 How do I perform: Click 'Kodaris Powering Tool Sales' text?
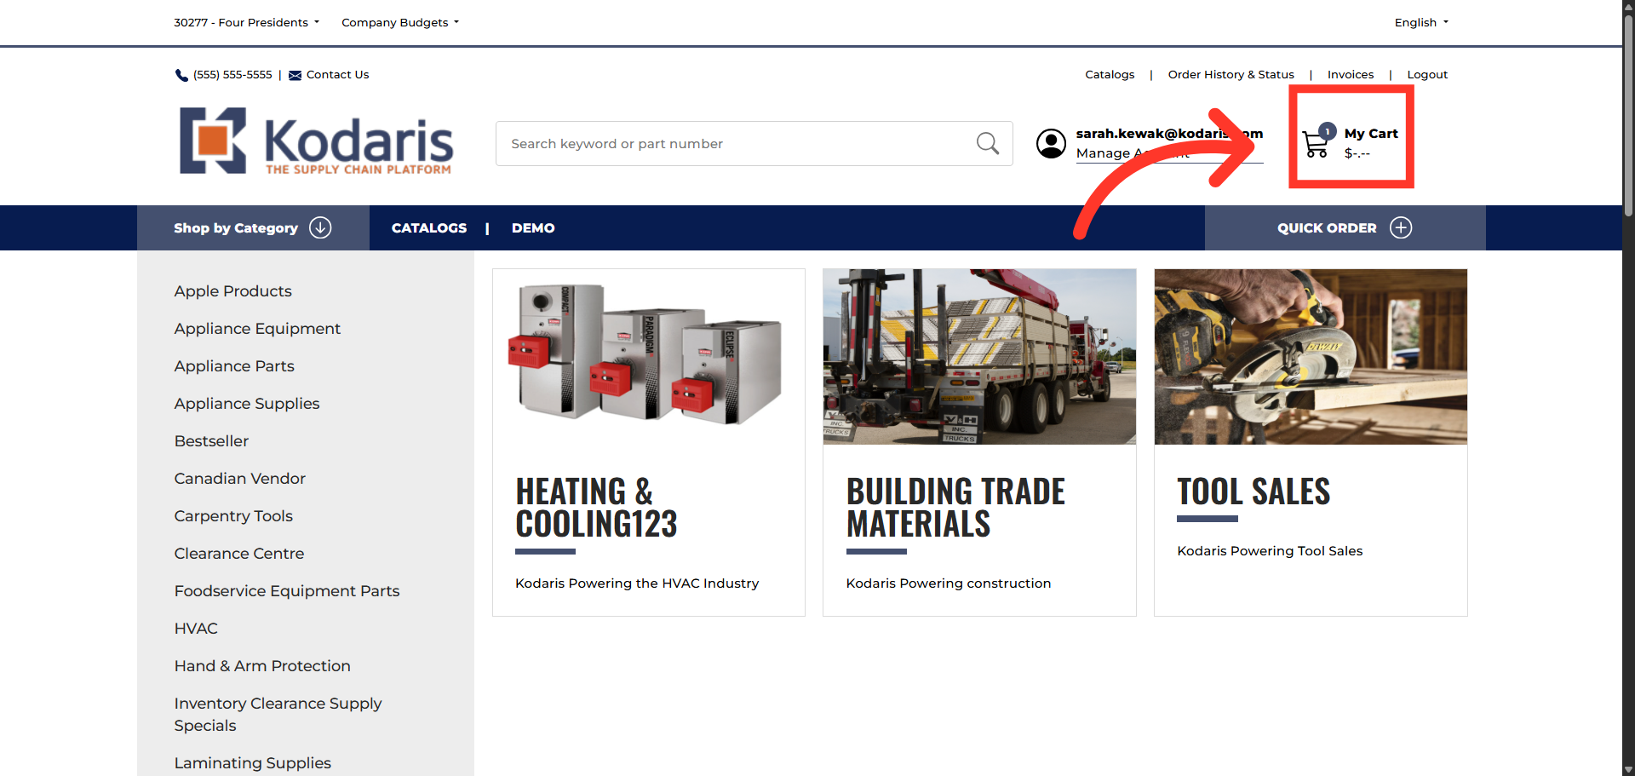pyautogui.click(x=1270, y=550)
